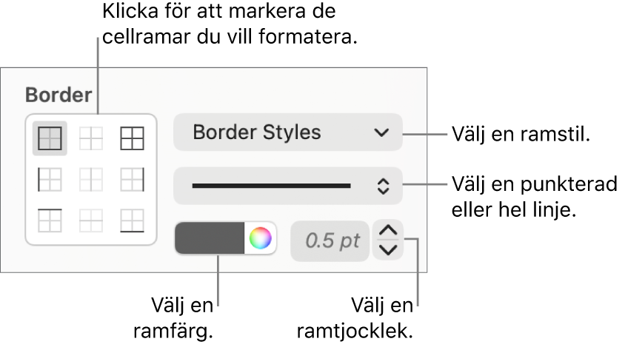This screenshot has height=350, width=625.
Task: Select the inner vertical border icon
Action: (x=91, y=180)
